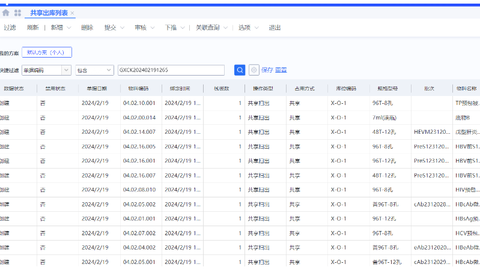Click the 保存 link
The image size is (480, 270).
pyautogui.click(x=267, y=70)
